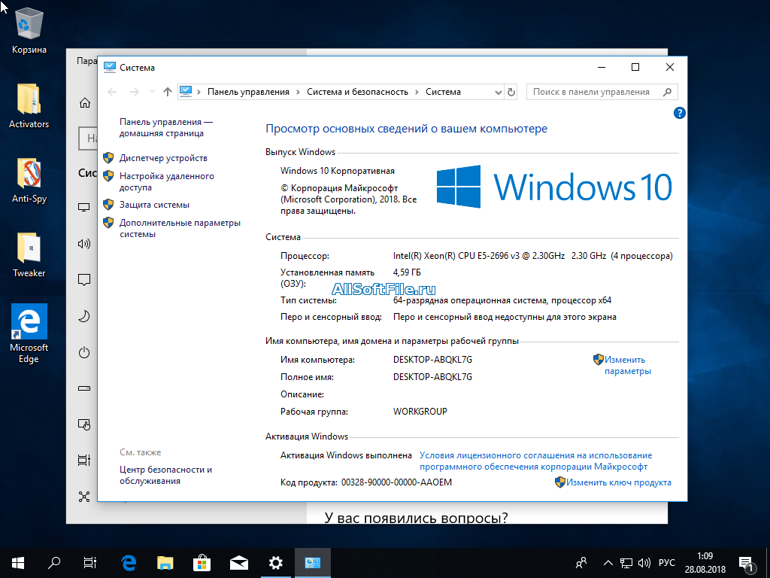Viewport: 770px width, 578px height.
Task: Expand the address bar history dropdown
Action: click(x=497, y=92)
